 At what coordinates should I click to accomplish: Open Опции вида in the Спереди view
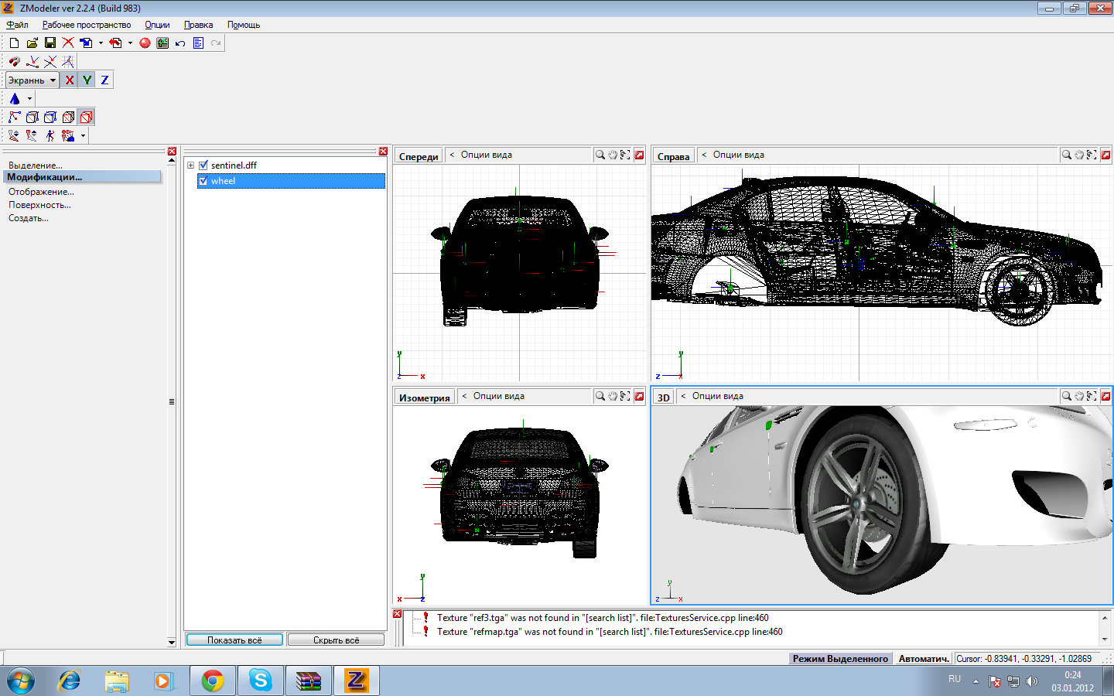(486, 155)
